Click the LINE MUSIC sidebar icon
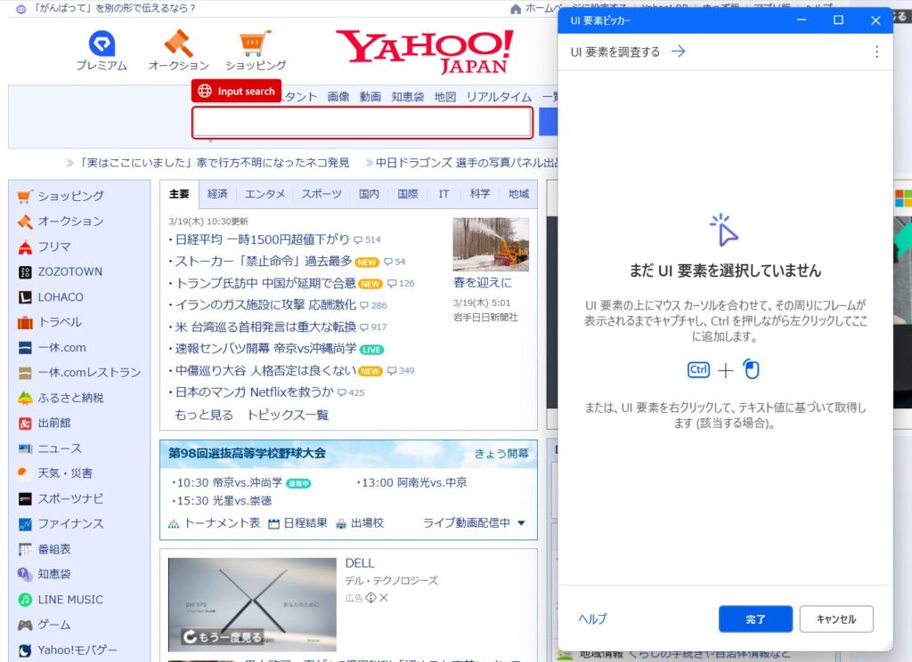 pos(25,600)
